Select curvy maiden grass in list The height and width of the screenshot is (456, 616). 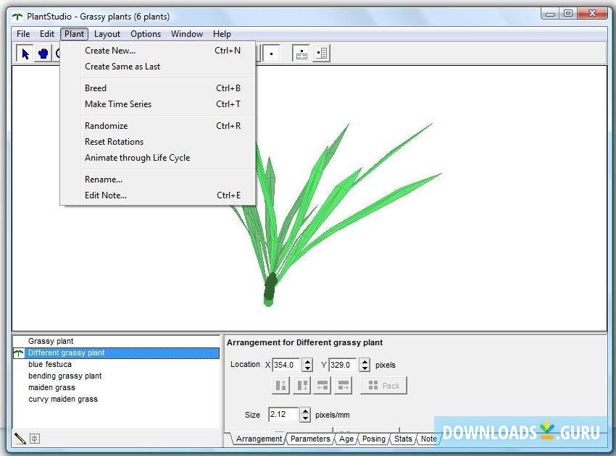(116, 399)
